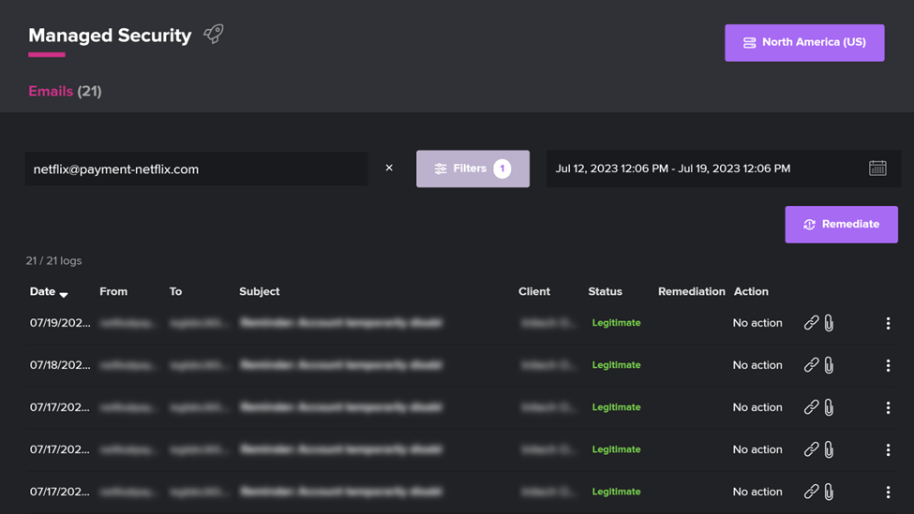
Task: Open the calendar picker icon
Action: click(877, 169)
